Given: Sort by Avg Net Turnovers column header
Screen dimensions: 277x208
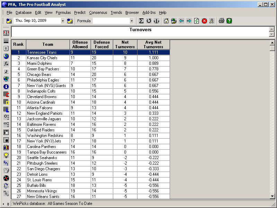Looking at the screenshot, I should (x=153, y=44).
